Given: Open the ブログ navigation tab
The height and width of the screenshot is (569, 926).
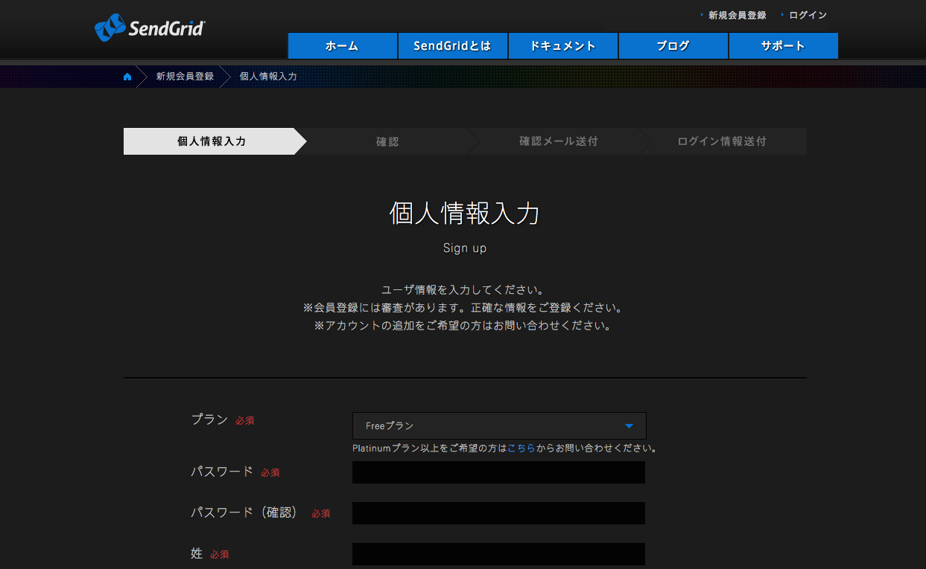Looking at the screenshot, I should [673, 46].
